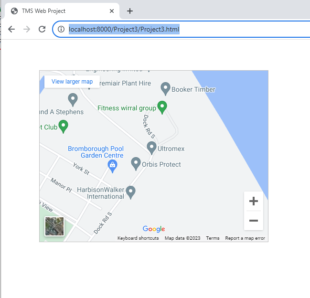Click the Orbis Protect label
This screenshot has width=310, height=298.
(161, 164)
